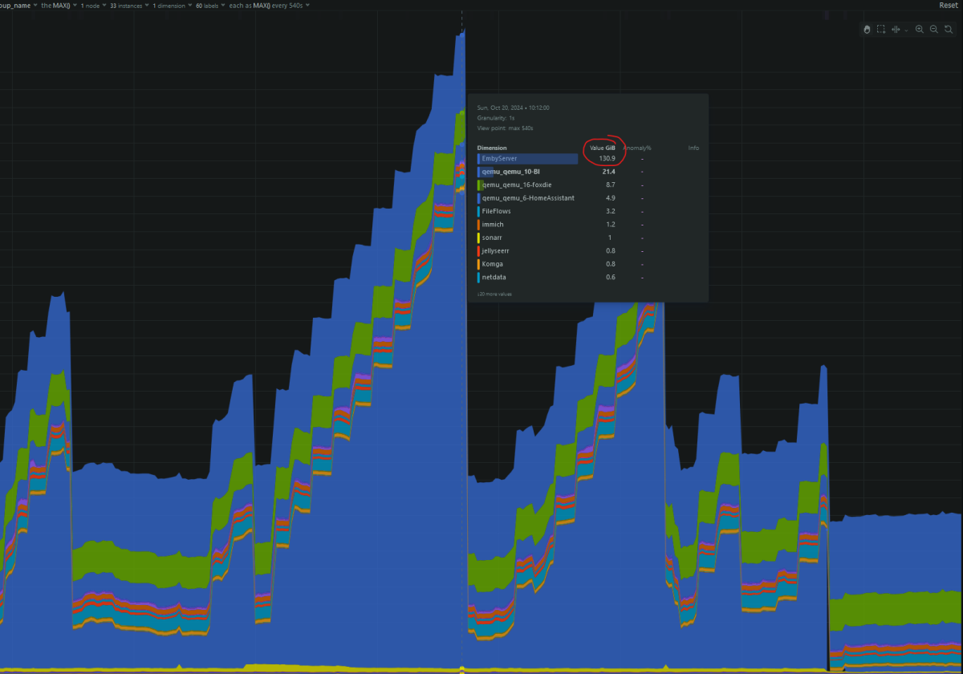963x674 pixels.
Task: Click the 3.2 value for FileFlows
Action: 611,211
